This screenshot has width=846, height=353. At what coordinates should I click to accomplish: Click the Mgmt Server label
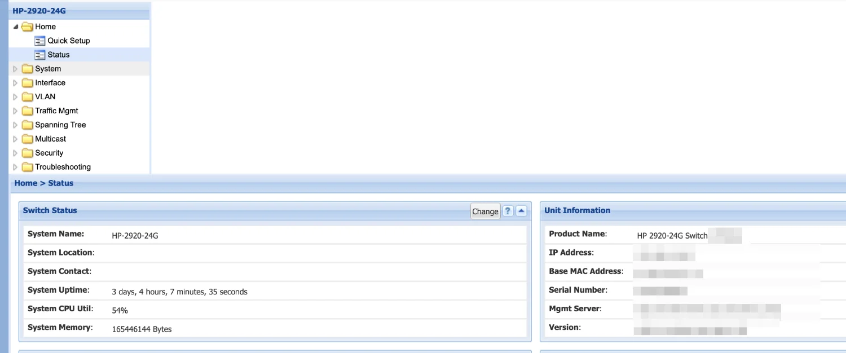pos(575,308)
